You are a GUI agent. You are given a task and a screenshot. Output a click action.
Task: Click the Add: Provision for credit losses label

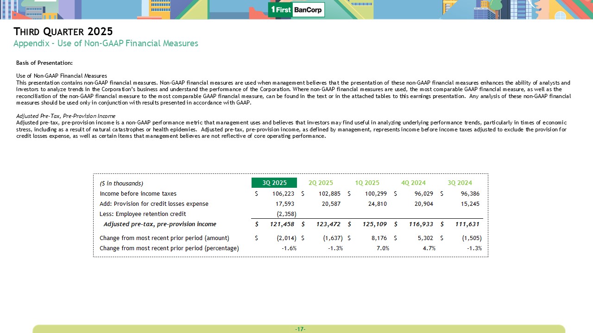pyautogui.click(x=154, y=204)
